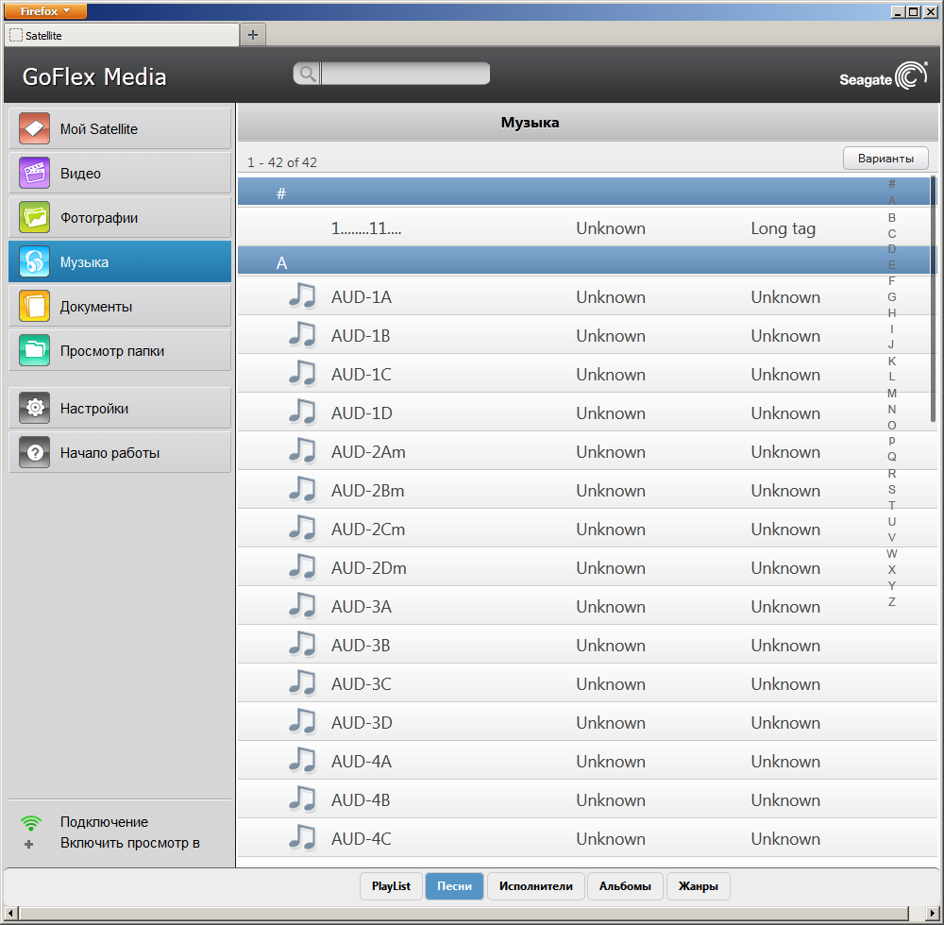Image resolution: width=944 pixels, height=925 pixels.
Task: Switch to the Песни tab
Action: (455, 886)
